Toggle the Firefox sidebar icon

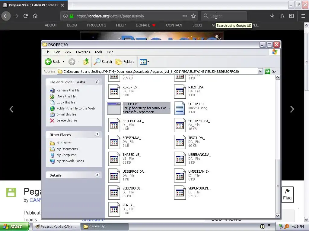(291, 16)
